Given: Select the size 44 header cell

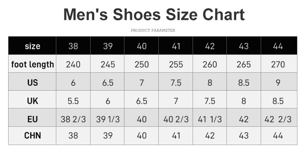Looking at the screenshot, I should [x=279, y=45].
